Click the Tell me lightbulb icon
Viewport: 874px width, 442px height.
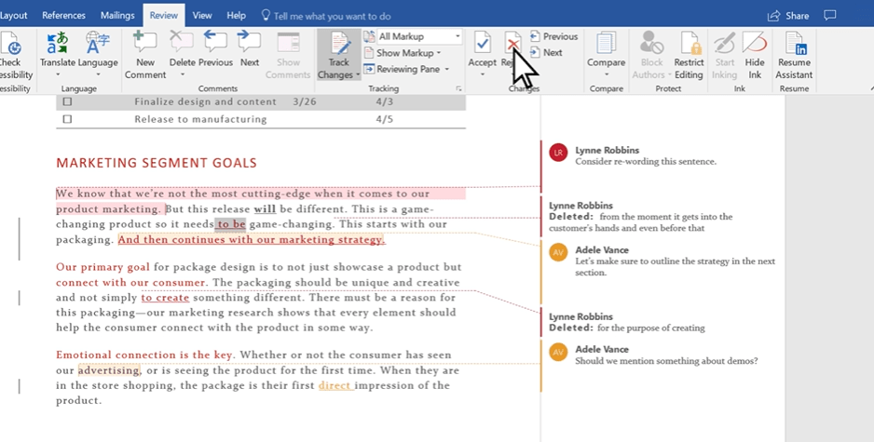click(x=266, y=15)
